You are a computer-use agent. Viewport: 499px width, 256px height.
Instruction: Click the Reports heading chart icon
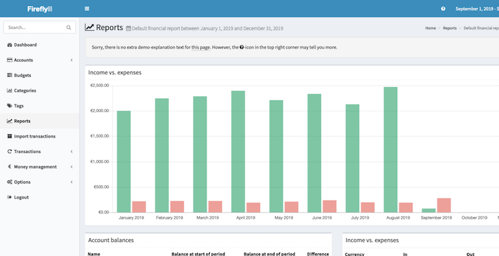[x=90, y=28]
